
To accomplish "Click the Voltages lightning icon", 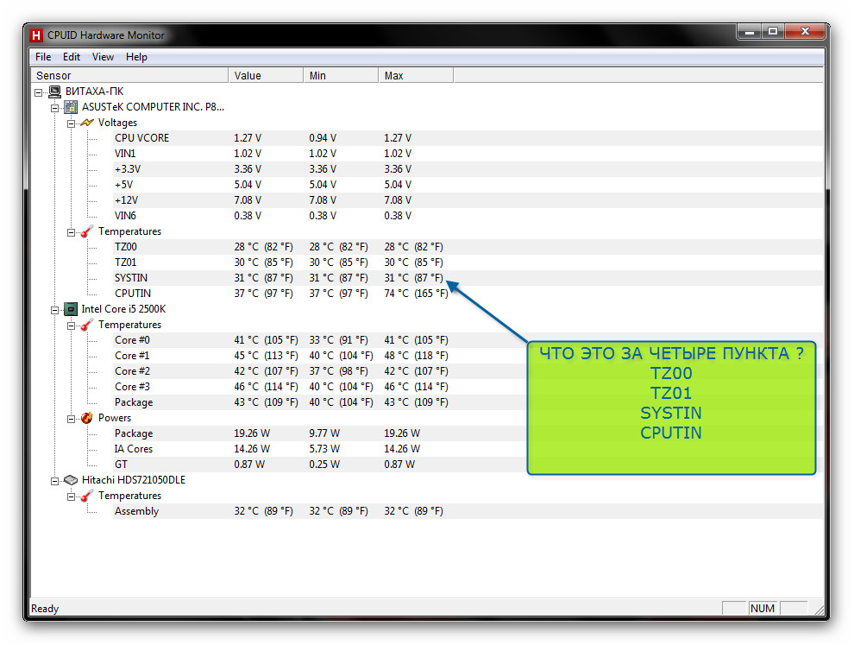I will click(x=87, y=123).
